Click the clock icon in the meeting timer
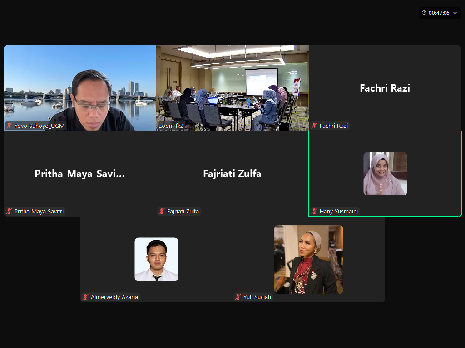The width and height of the screenshot is (465, 348). [x=424, y=13]
